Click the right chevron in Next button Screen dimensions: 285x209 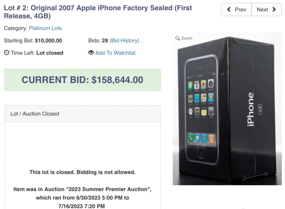tap(274, 9)
